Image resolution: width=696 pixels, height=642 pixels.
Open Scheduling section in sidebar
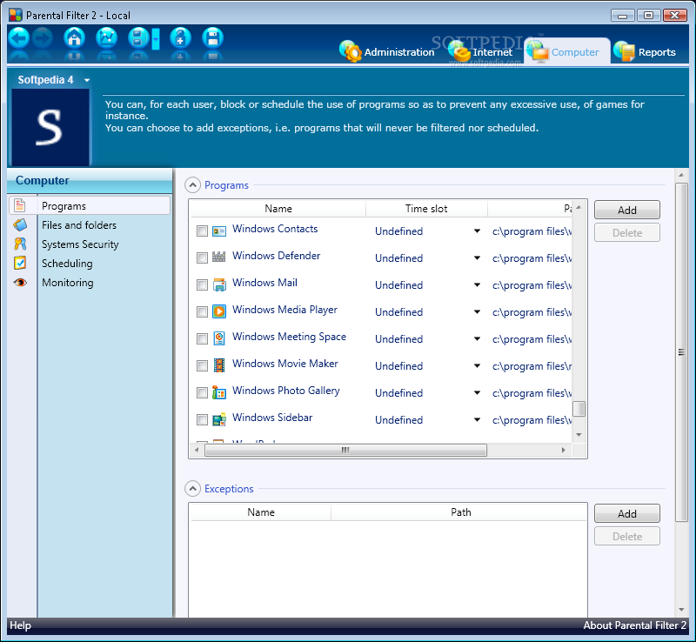[x=67, y=264]
